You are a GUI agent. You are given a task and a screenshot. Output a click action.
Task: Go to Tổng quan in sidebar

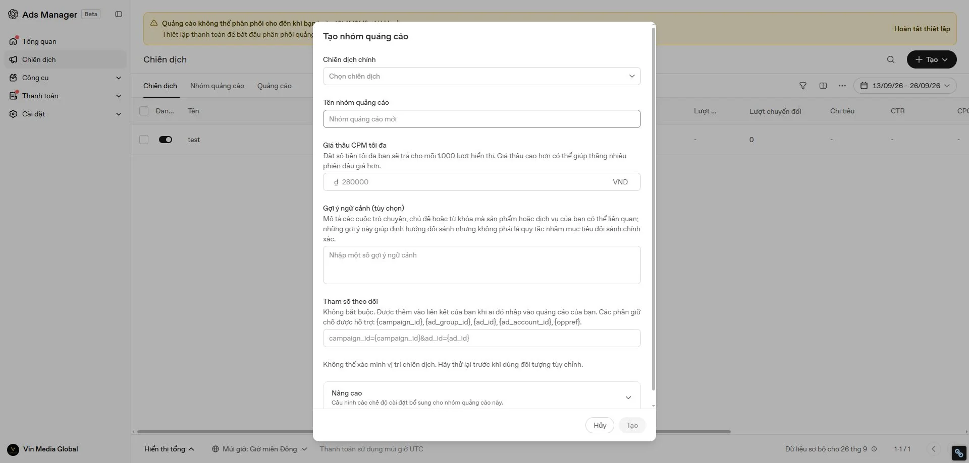point(65,41)
